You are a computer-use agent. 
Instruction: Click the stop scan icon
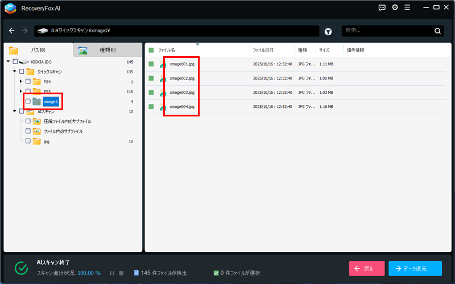click(x=121, y=273)
